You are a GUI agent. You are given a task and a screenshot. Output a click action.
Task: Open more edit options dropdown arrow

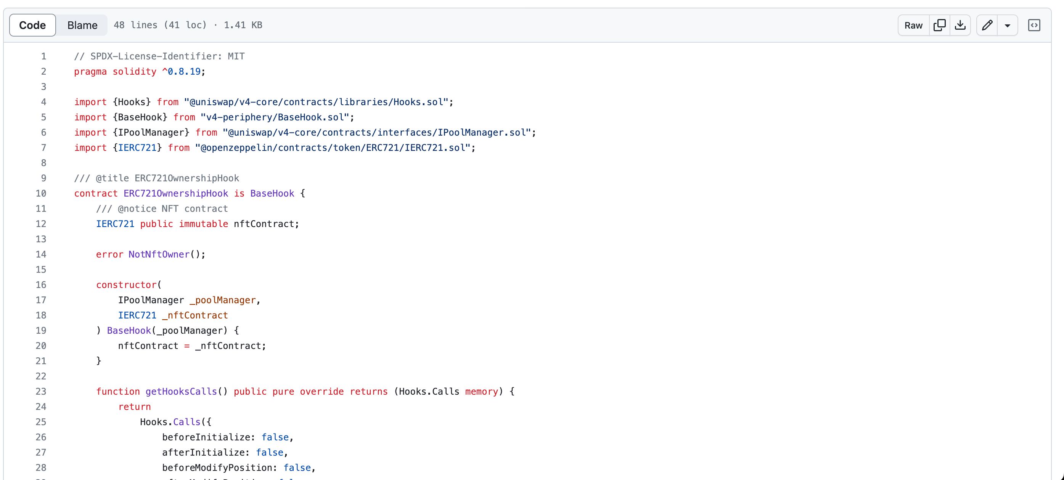[x=1008, y=25]
